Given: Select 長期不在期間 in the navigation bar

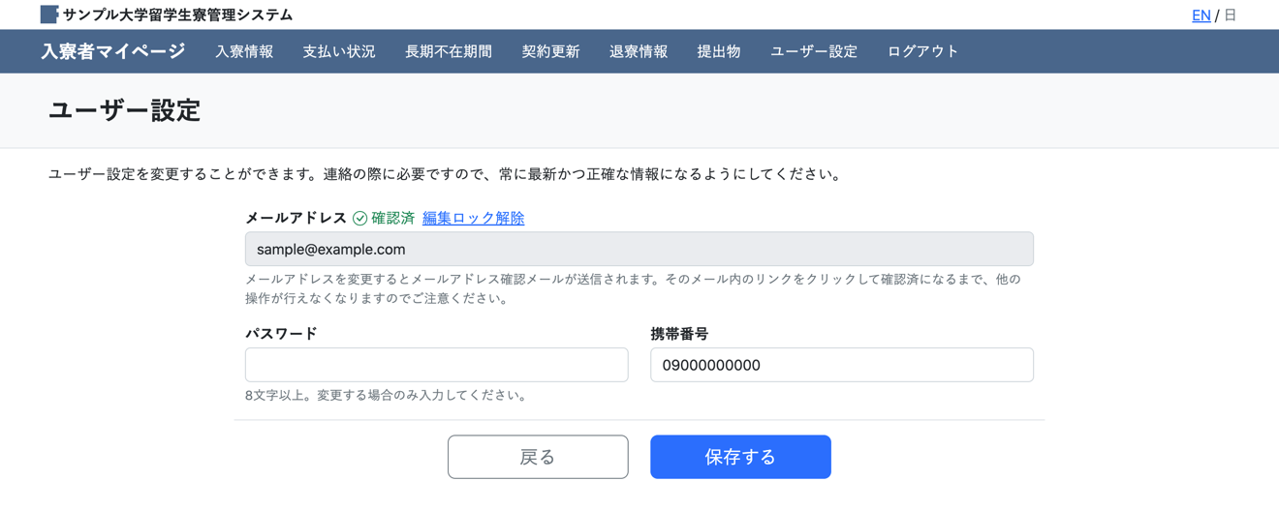Looking at the screenshot, I should tap(449, 51).
